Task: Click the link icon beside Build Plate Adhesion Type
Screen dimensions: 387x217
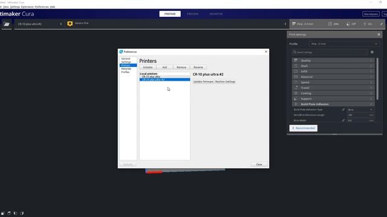Action: (343, 110)
